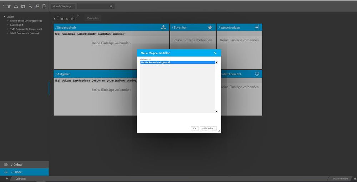Sort Eingangskorb by 'Angelegt am' column
The width and height of the screenshot is (357, 182).
coord(104,34)
